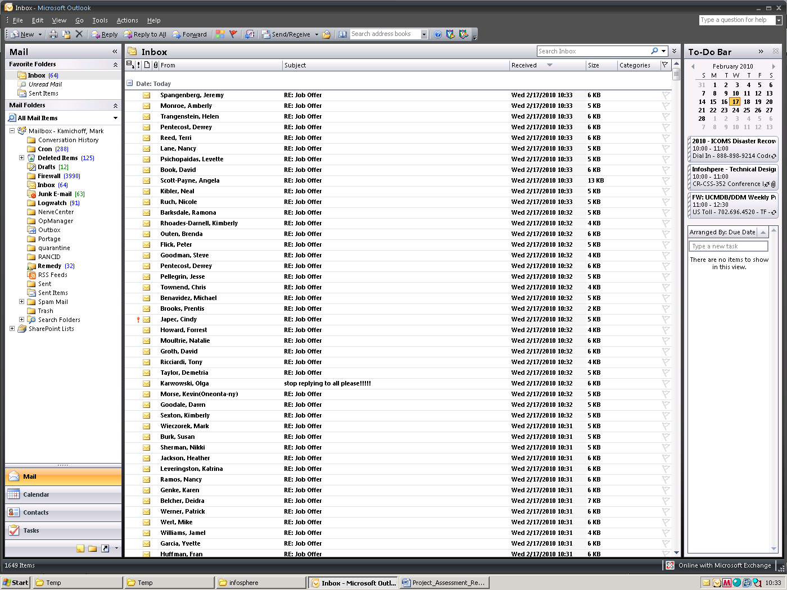
Task: Click the Reply button
Action: tap(104, 34)
